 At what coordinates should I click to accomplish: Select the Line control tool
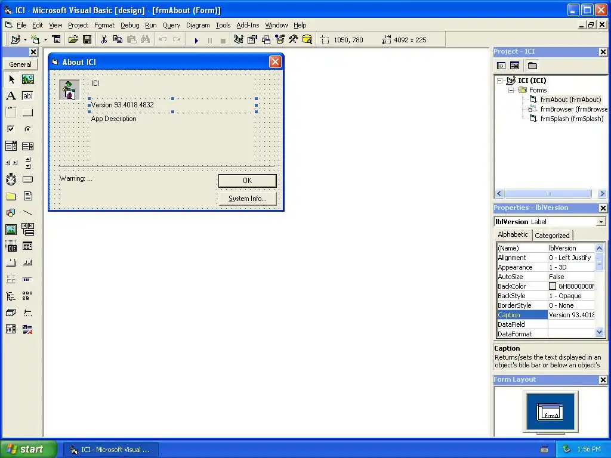27,213
